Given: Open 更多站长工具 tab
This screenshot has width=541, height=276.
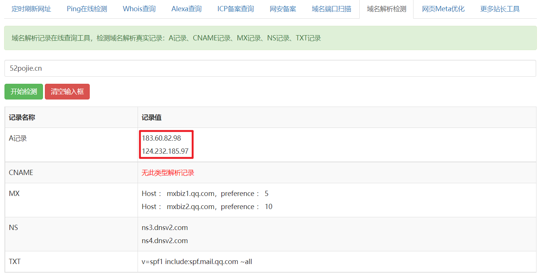Looking at the screenshot, I should [500, 9].
